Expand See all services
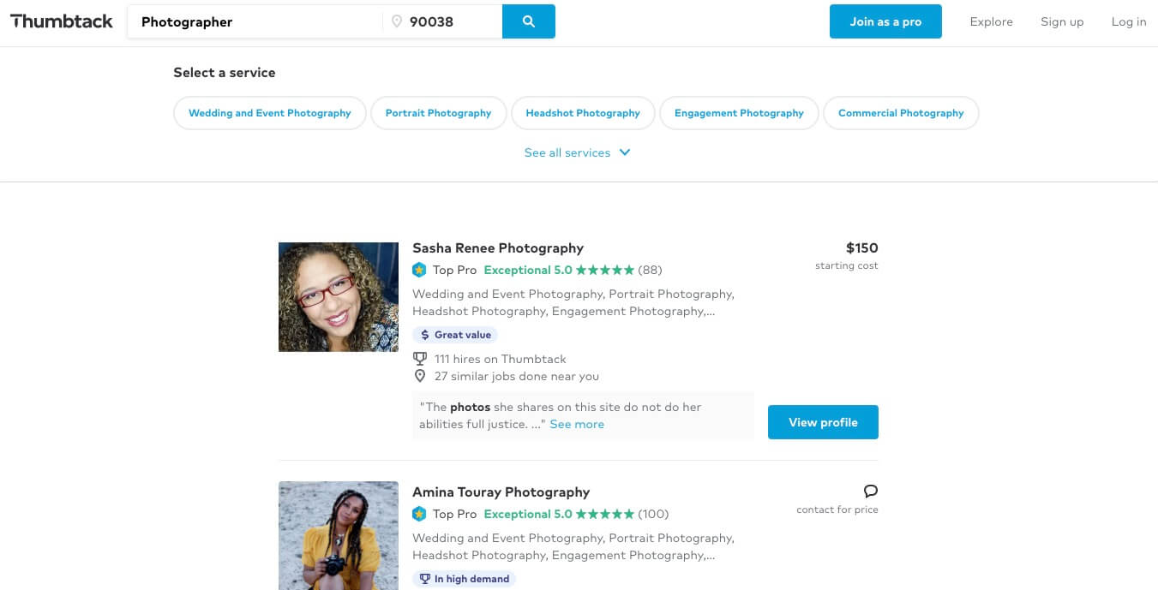This screenshot has width=1158, height=590. tap(578, 152)
